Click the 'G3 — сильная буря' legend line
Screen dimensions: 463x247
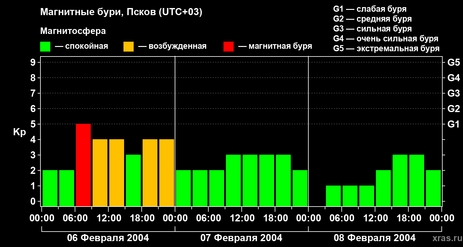[x=373, y=29]
